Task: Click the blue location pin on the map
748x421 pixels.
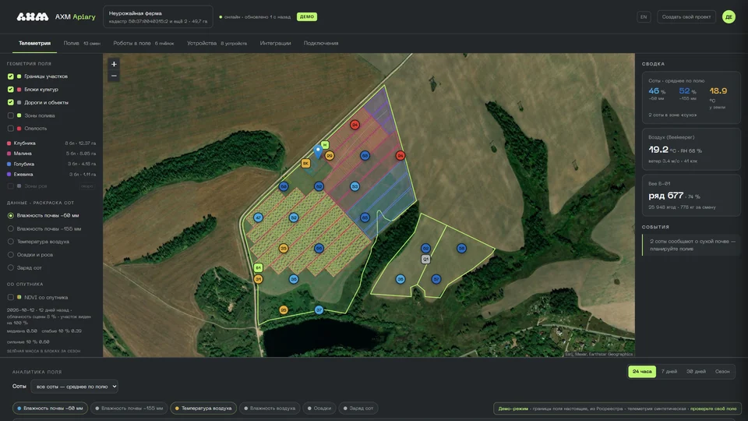Action: click(x=318, y=152)
